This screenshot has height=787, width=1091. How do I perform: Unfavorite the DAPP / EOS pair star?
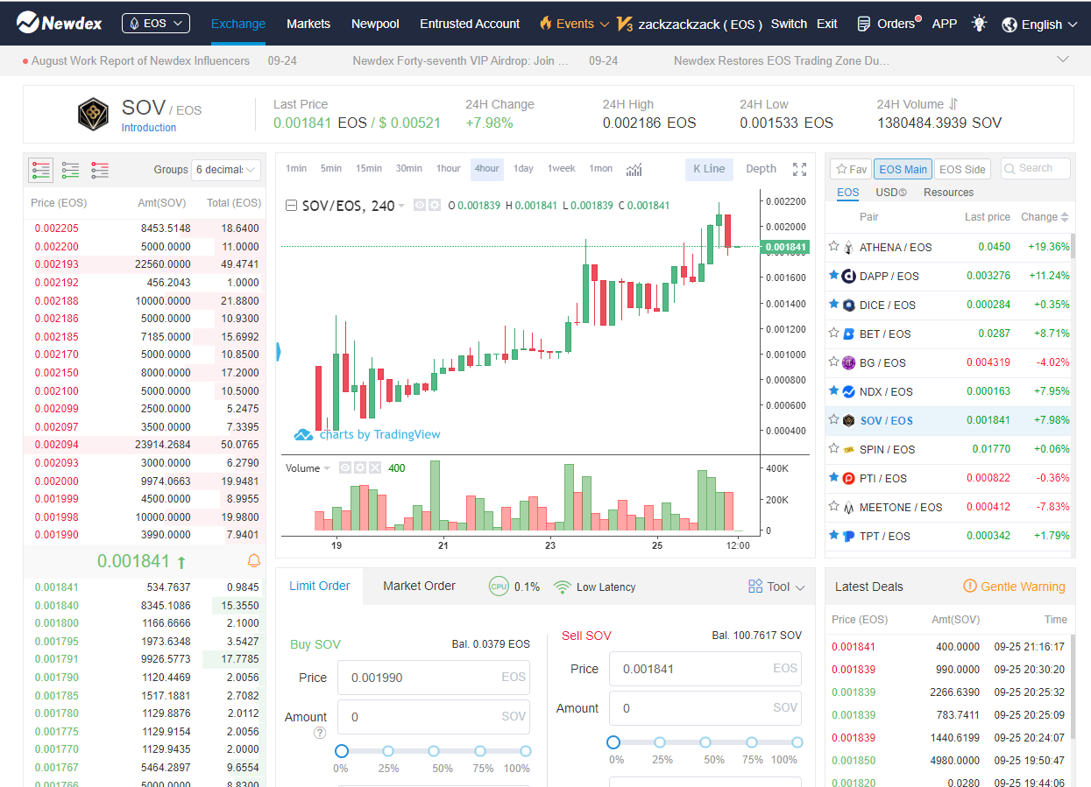(834, 275)
